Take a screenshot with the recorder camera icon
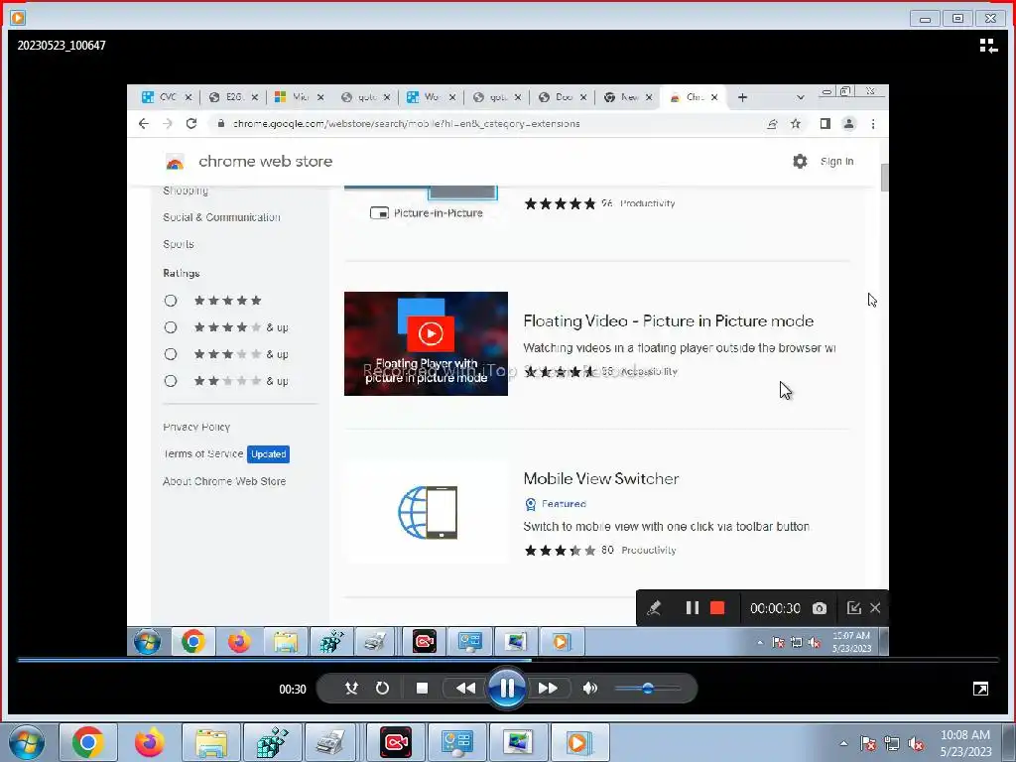This screenshot has height=762, width=1016. [820, 608]
